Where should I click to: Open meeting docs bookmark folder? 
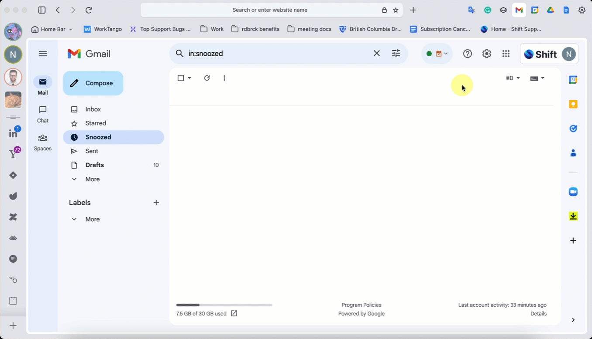[310, 29]
